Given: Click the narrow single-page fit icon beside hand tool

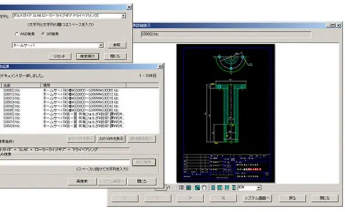Looking at the screenshot, I should (x=213, y=188).
